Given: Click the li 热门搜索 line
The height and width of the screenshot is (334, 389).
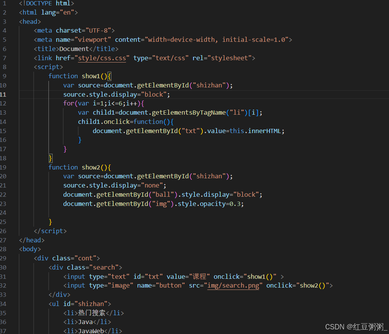Looking at the screenshot, I should point(94,313).
